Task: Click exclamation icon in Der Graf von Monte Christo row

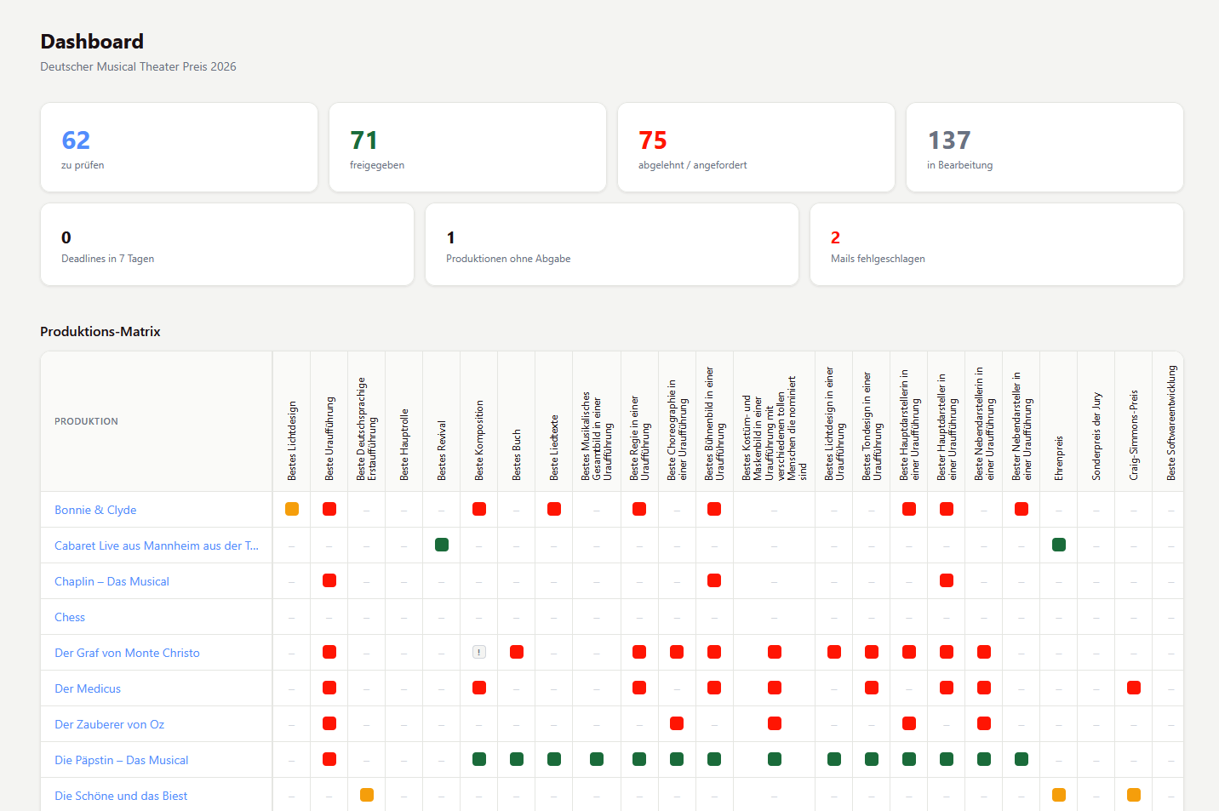Action: click(x=479, y=652)
